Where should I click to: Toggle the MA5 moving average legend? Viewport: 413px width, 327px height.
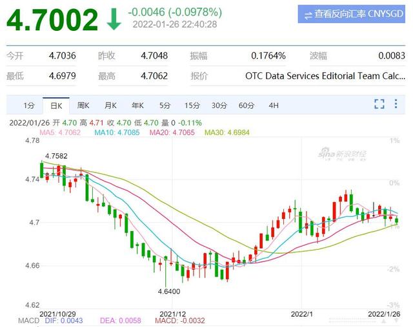pos(59,132)
